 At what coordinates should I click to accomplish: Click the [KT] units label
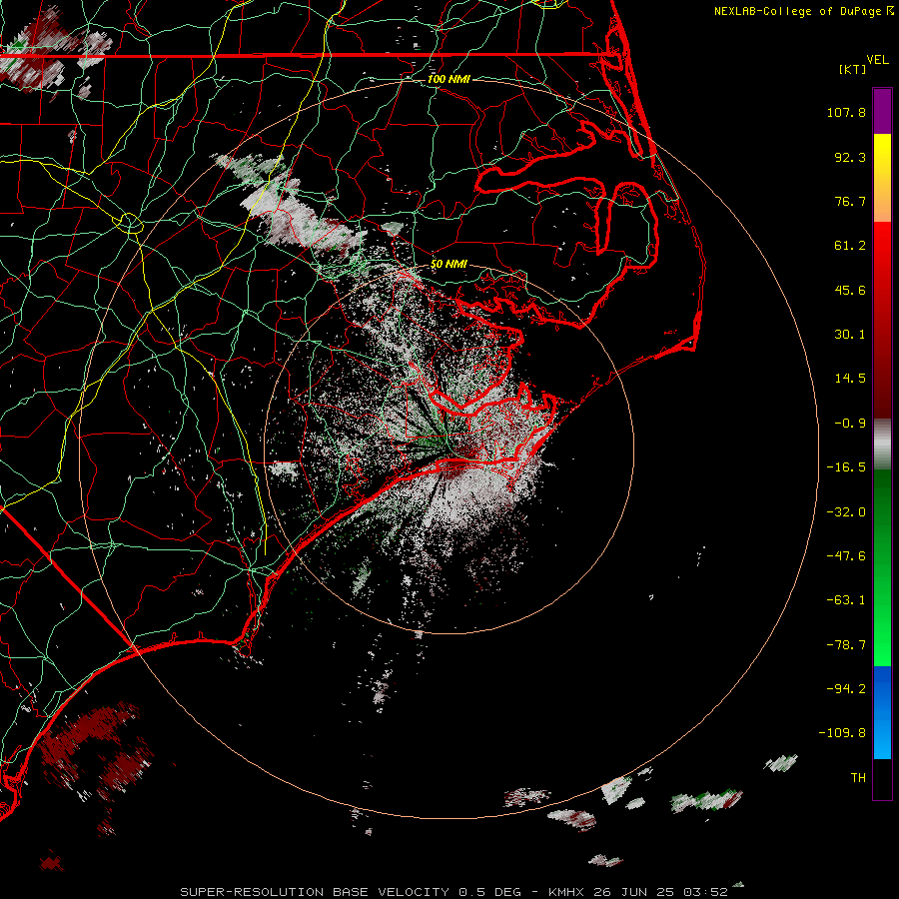pyautogui.click(x=852, y=69)
